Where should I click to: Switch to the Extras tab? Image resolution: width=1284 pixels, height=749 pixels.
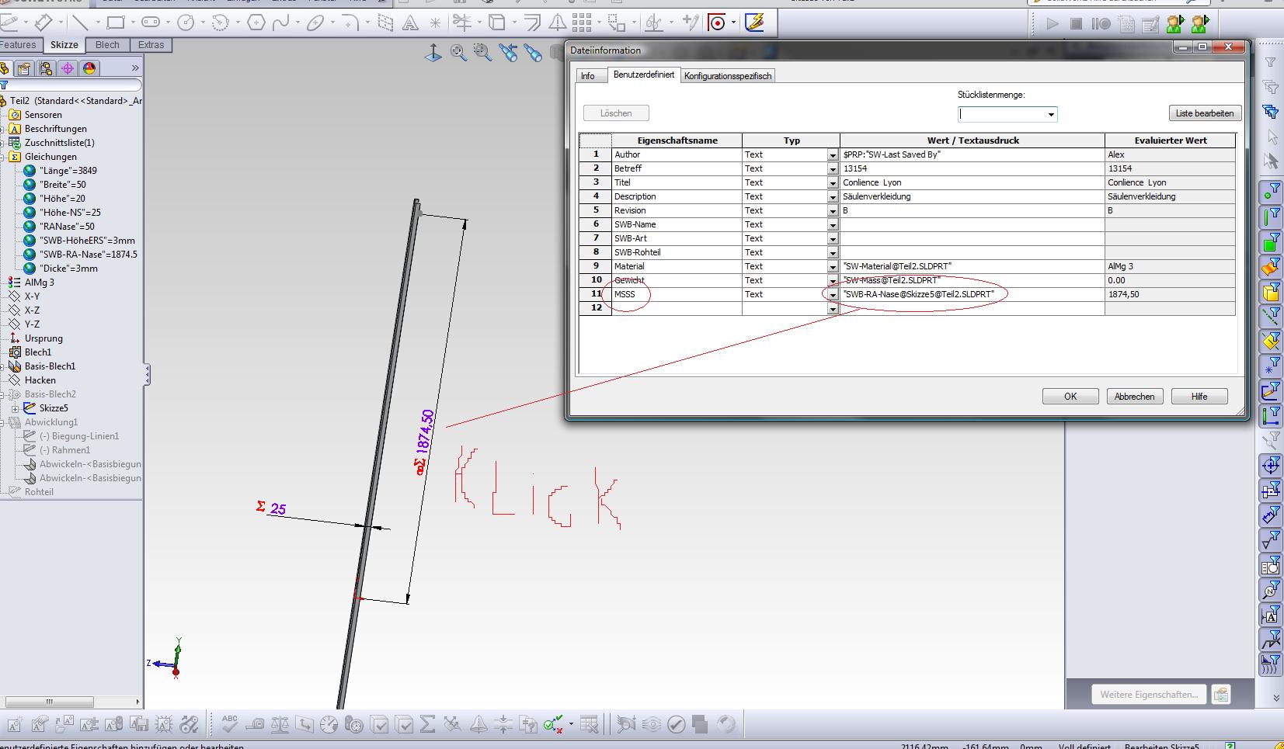151,45
